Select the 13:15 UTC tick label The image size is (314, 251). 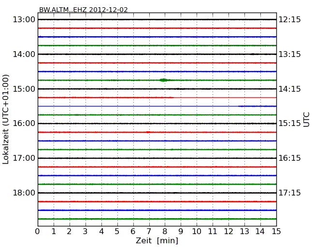(290, 54)
